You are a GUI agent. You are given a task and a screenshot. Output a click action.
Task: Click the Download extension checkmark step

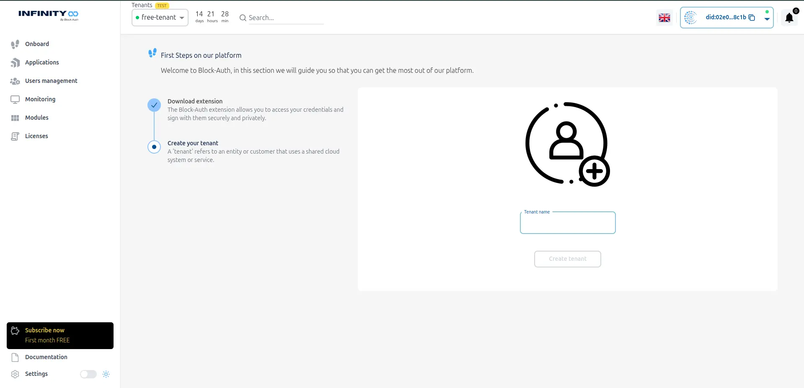pyautogui.click(x=154, y=105)
